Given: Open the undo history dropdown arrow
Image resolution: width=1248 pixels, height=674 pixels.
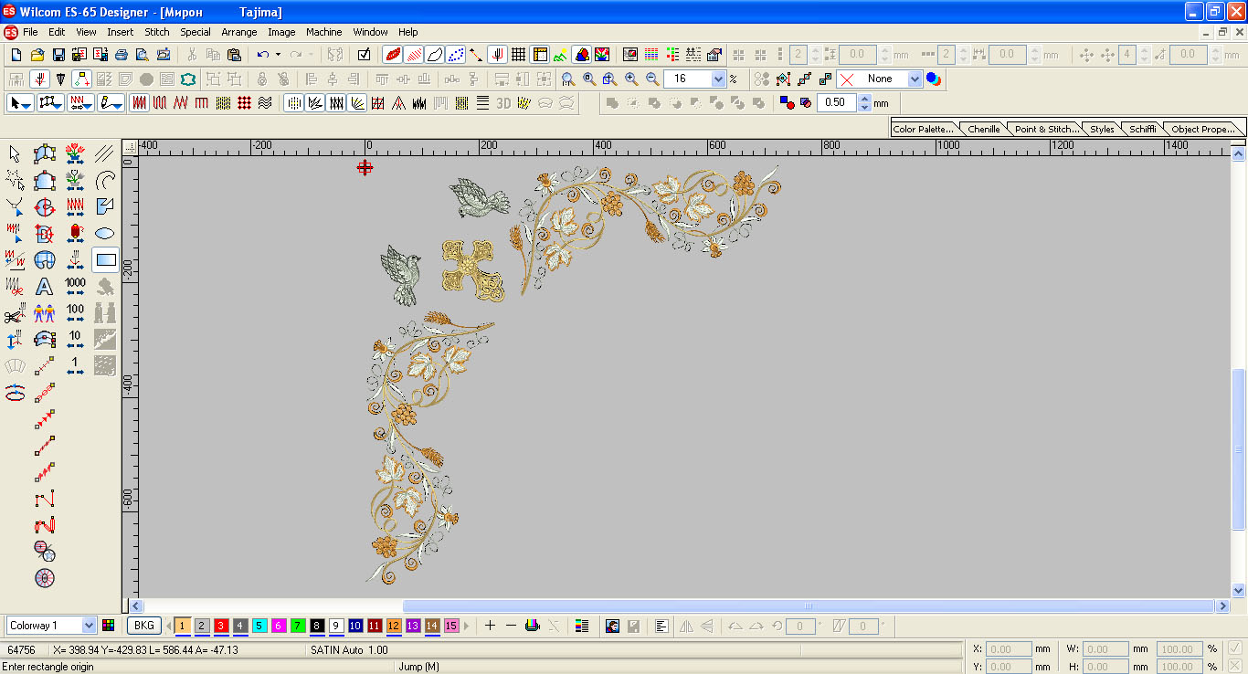Looking at the screenshot, I should [278, 55].
